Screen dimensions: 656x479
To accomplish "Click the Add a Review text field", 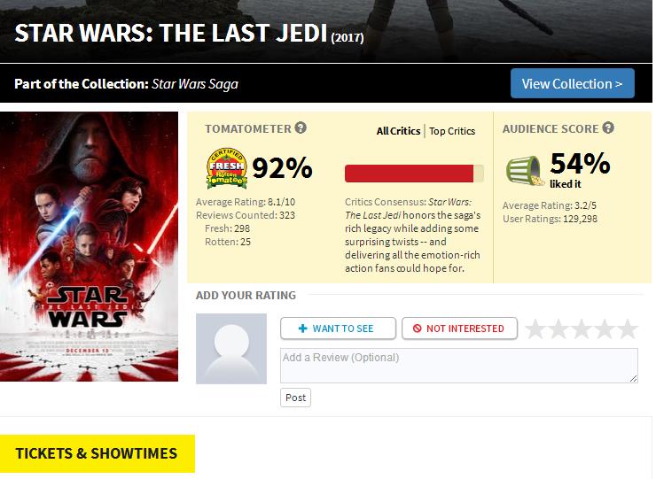I will [458, 365].
